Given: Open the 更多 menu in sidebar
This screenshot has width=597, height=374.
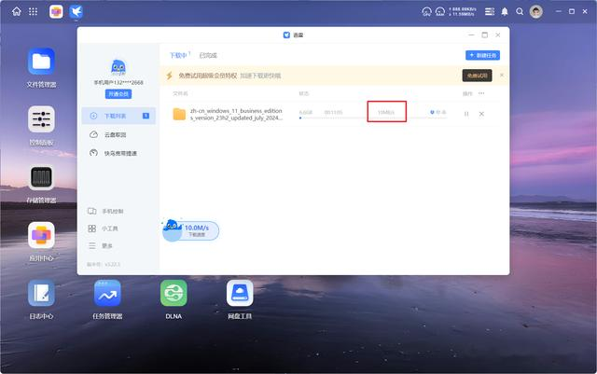Looking at the screenshot, I should coord(101,245).
